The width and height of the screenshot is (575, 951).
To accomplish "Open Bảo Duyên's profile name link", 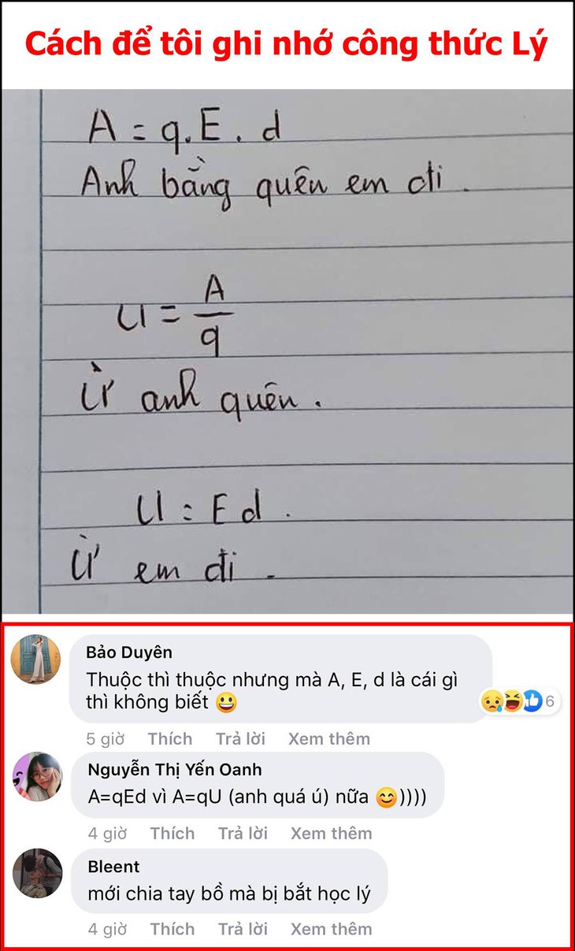I will coord(130,652).
